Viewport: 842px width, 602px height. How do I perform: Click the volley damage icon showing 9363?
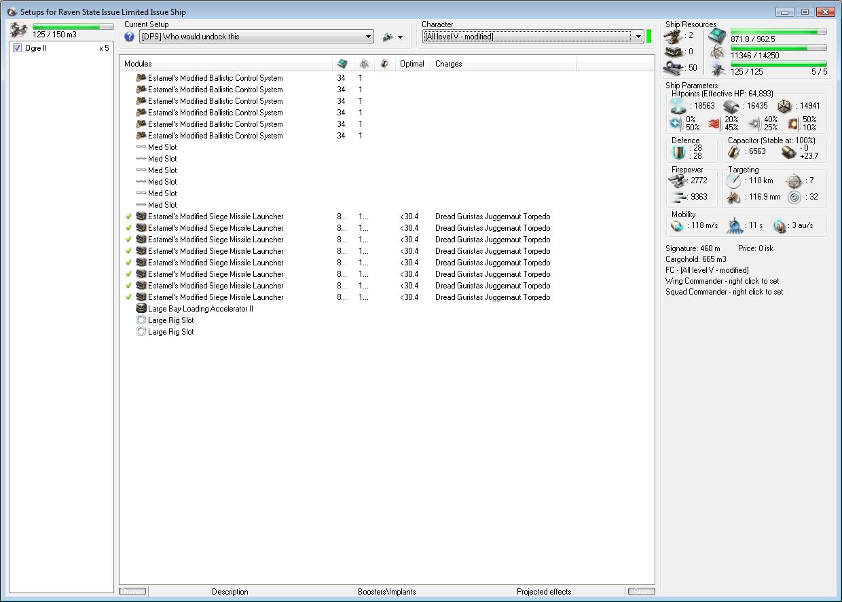point(678,197)
